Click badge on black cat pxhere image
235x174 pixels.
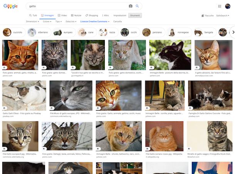click(x=151, y=68)
